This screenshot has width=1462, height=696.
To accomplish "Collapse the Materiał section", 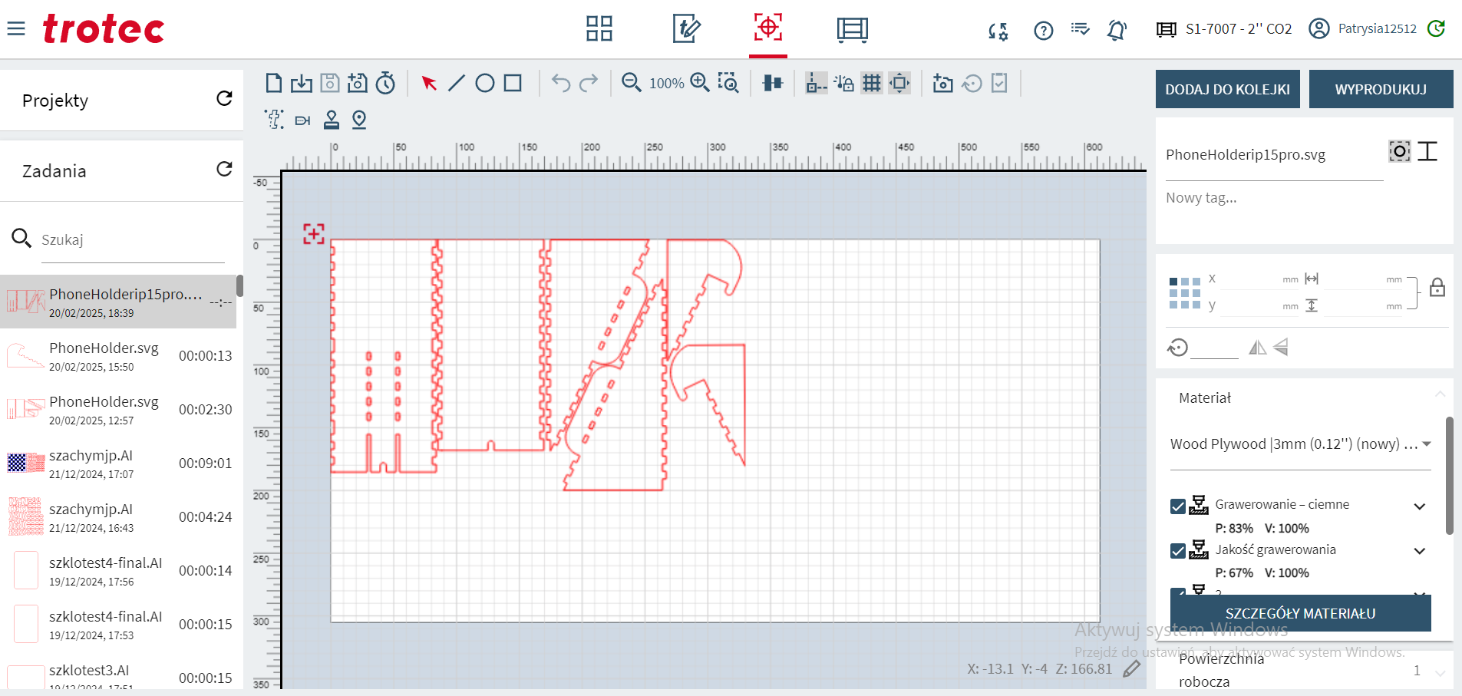I will coord(1440,394).
